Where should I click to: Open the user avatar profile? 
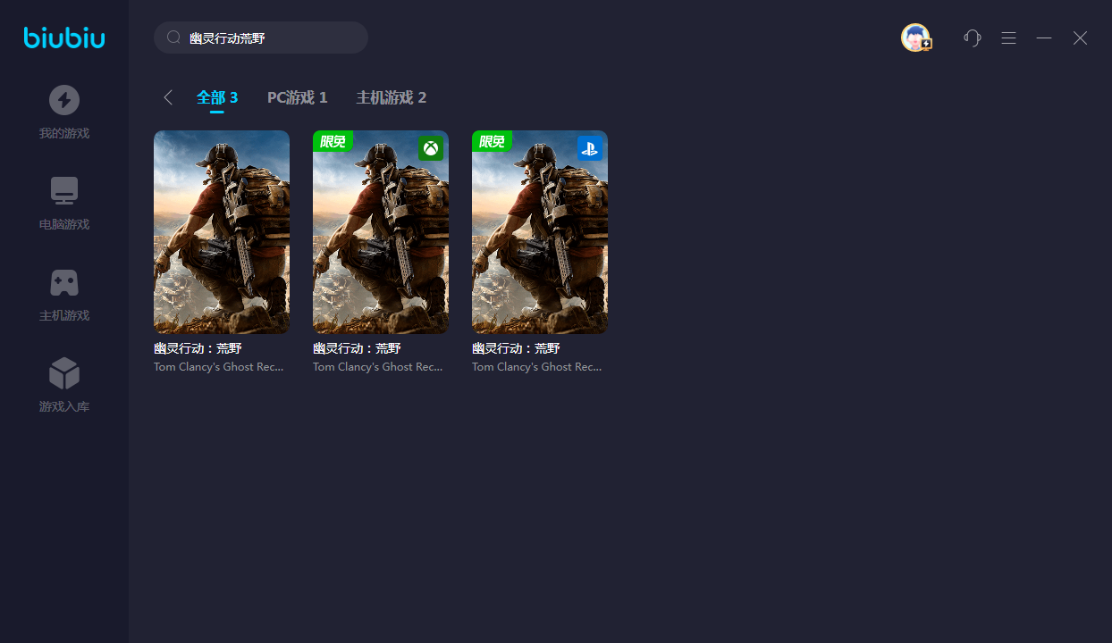pos(915,38)
